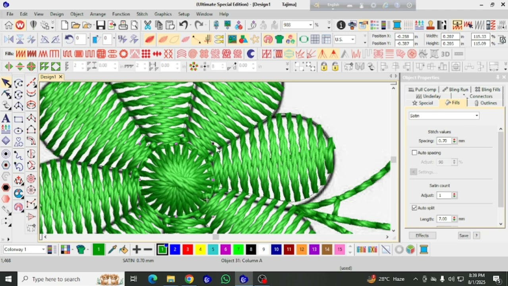The image size is (508, 286).
Task: Open WhatsApp from the taskbar
Action: pos(225,279)
